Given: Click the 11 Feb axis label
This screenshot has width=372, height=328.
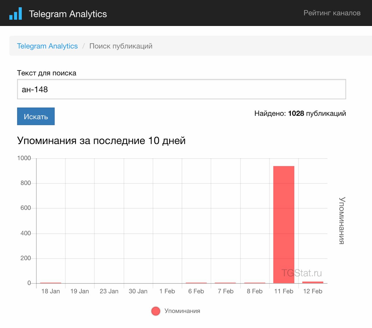Looking at the screenshot, I should coord(284,291).
